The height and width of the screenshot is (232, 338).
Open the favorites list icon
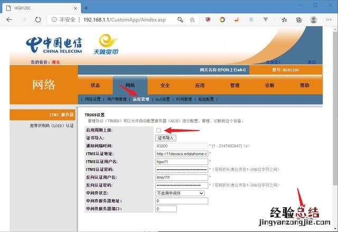284,20
